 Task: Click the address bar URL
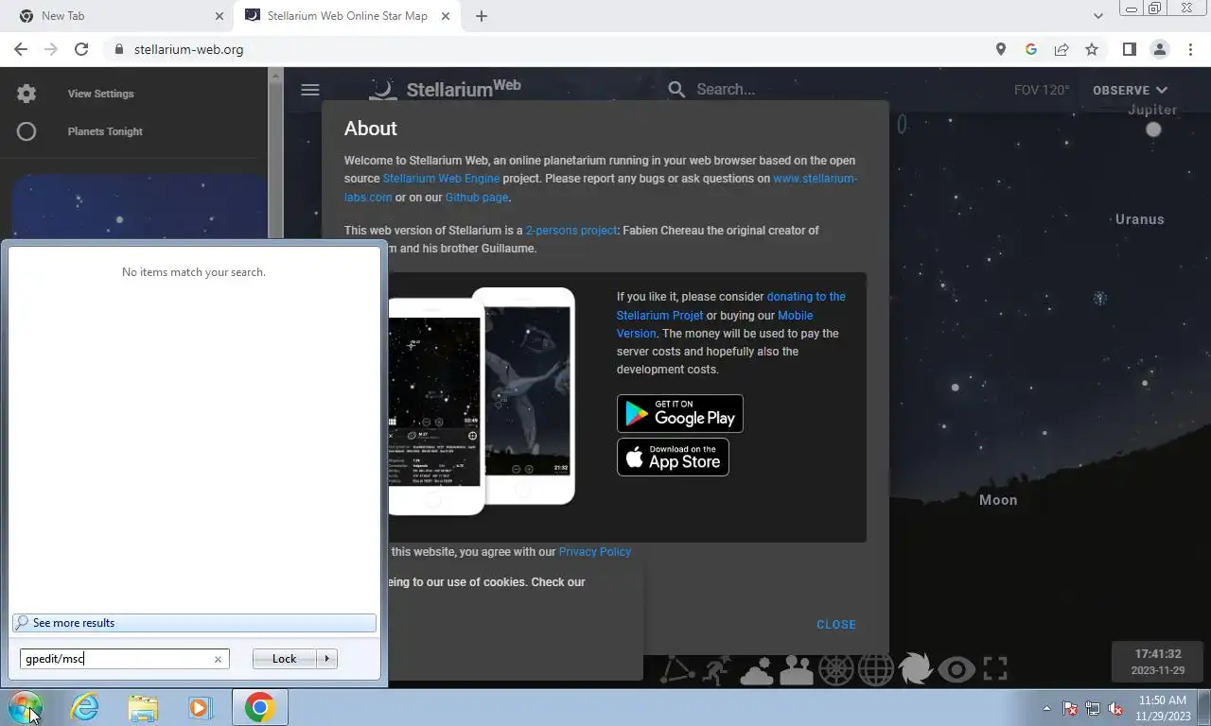(x=188, y=49)
